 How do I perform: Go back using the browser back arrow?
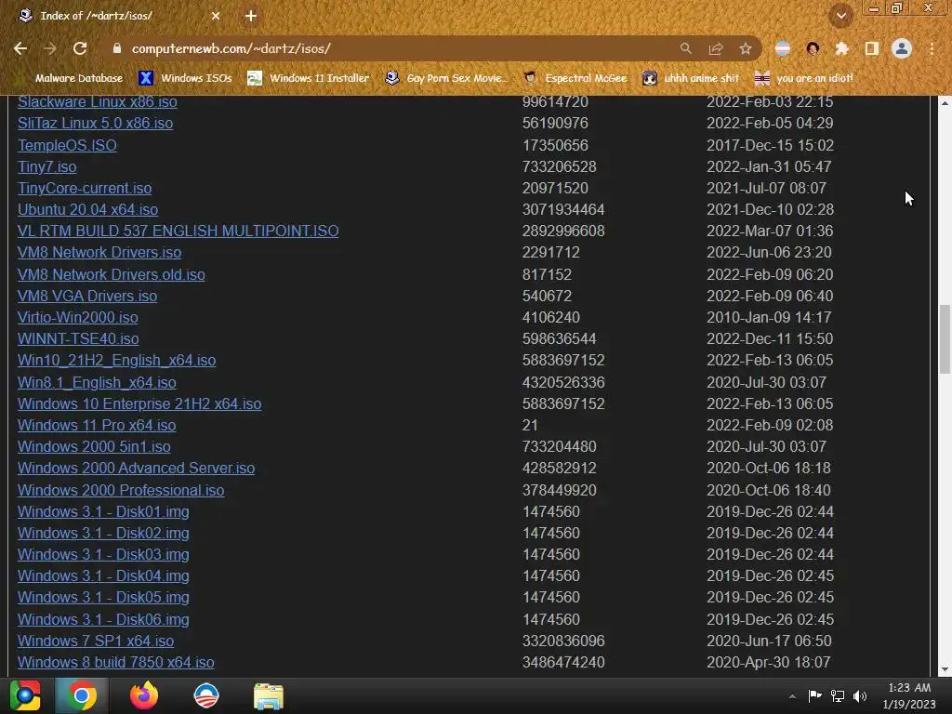point(20,48)
